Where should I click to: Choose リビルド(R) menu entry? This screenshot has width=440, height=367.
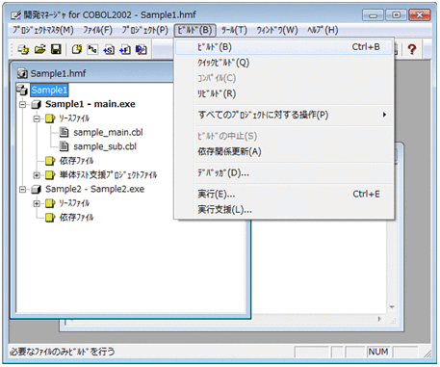click(284, 93)
